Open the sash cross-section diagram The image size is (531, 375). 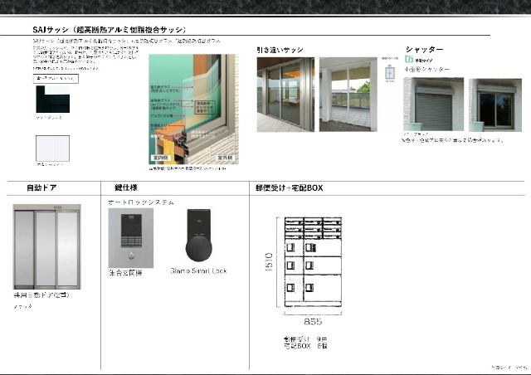coord(192,108)
